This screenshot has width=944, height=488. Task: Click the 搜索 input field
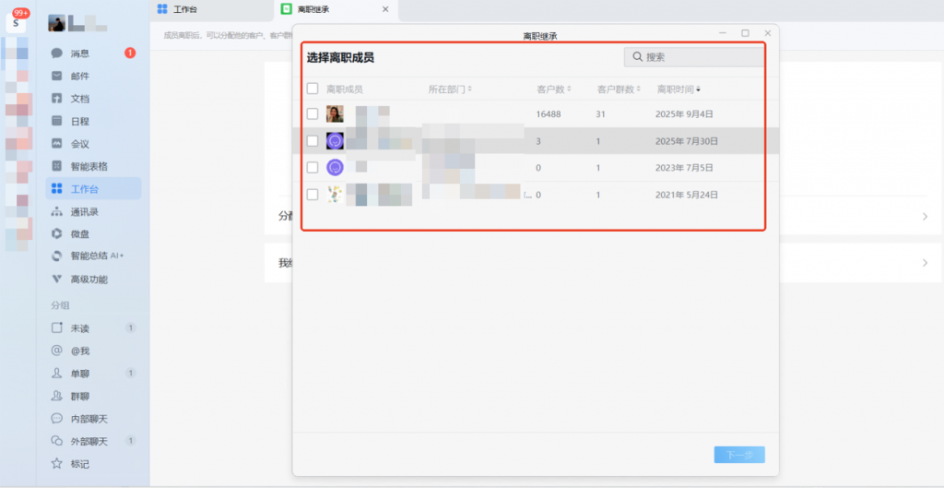(x=694, y=57)
